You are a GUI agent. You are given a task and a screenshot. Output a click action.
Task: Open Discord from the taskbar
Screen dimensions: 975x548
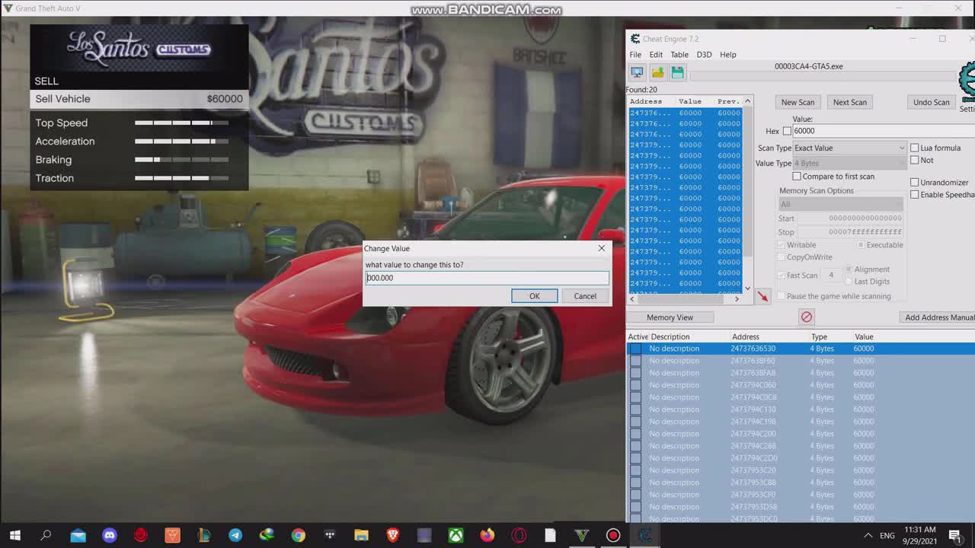tap(110, 535)
